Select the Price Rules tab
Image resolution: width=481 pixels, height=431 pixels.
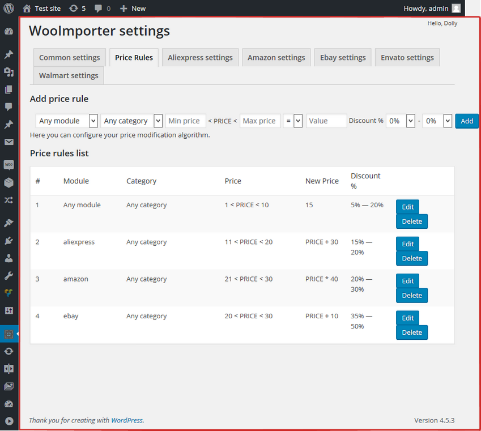(134, 57)
